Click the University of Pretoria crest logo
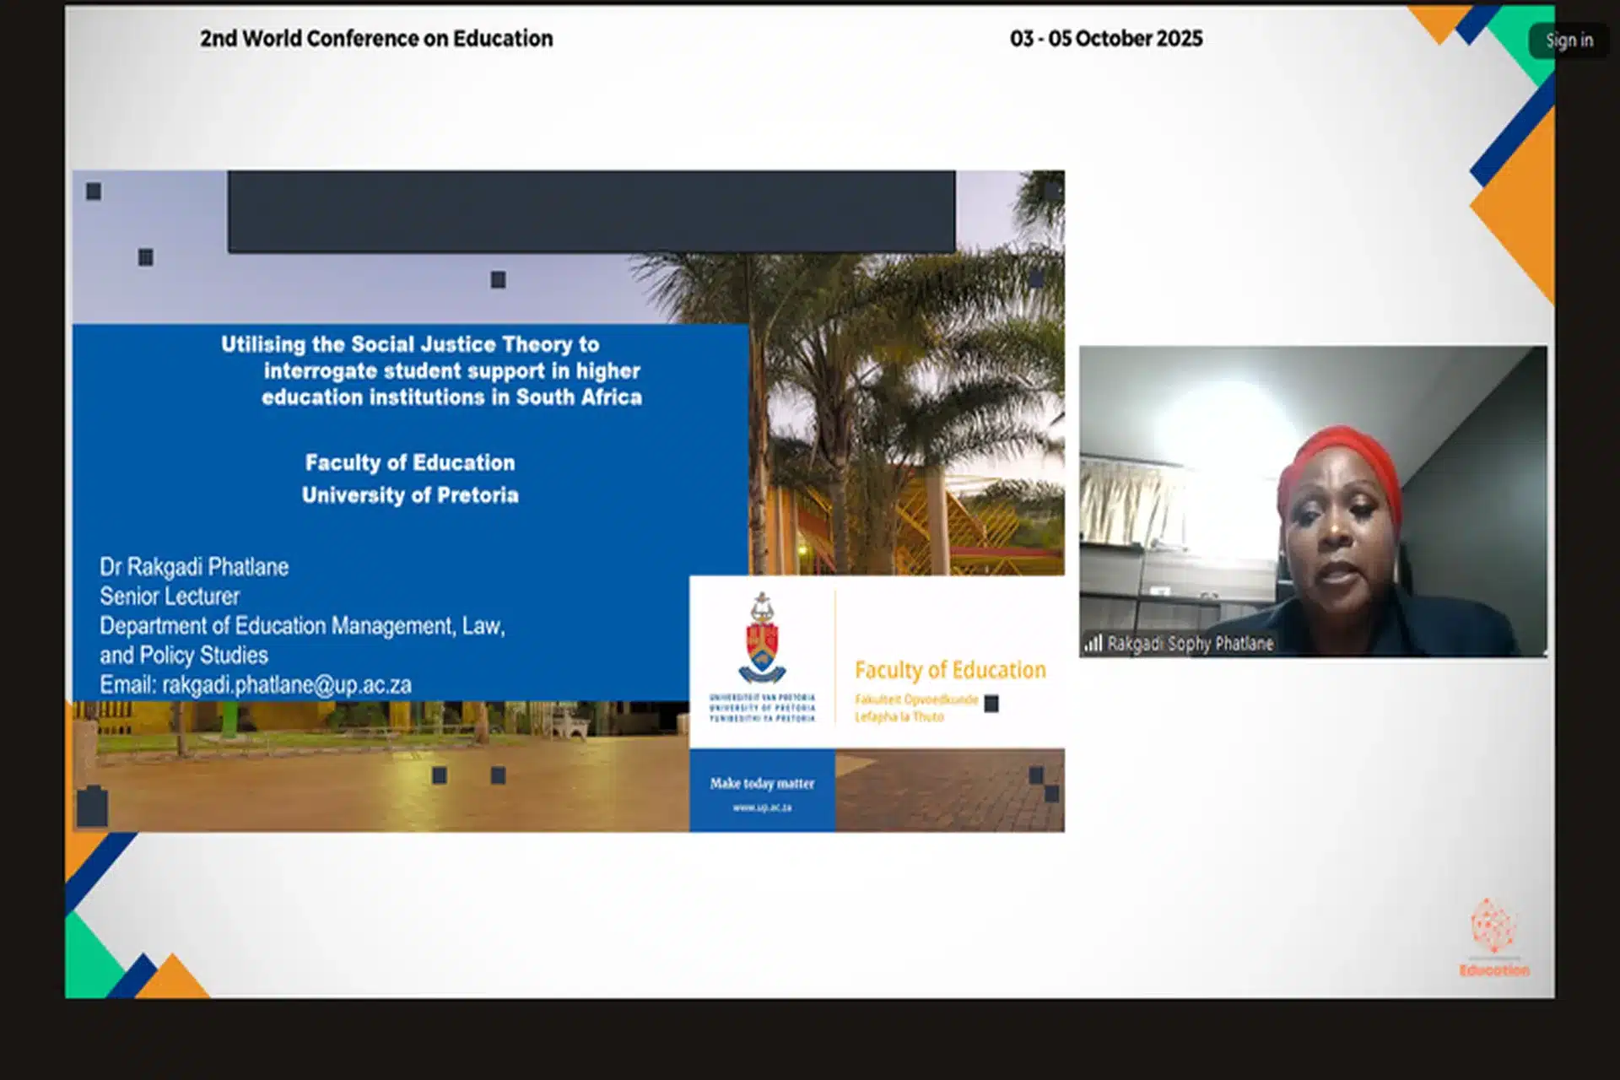Image resolution: width=1620 pixels, height=1080 pixels. [x=762, y=639]
